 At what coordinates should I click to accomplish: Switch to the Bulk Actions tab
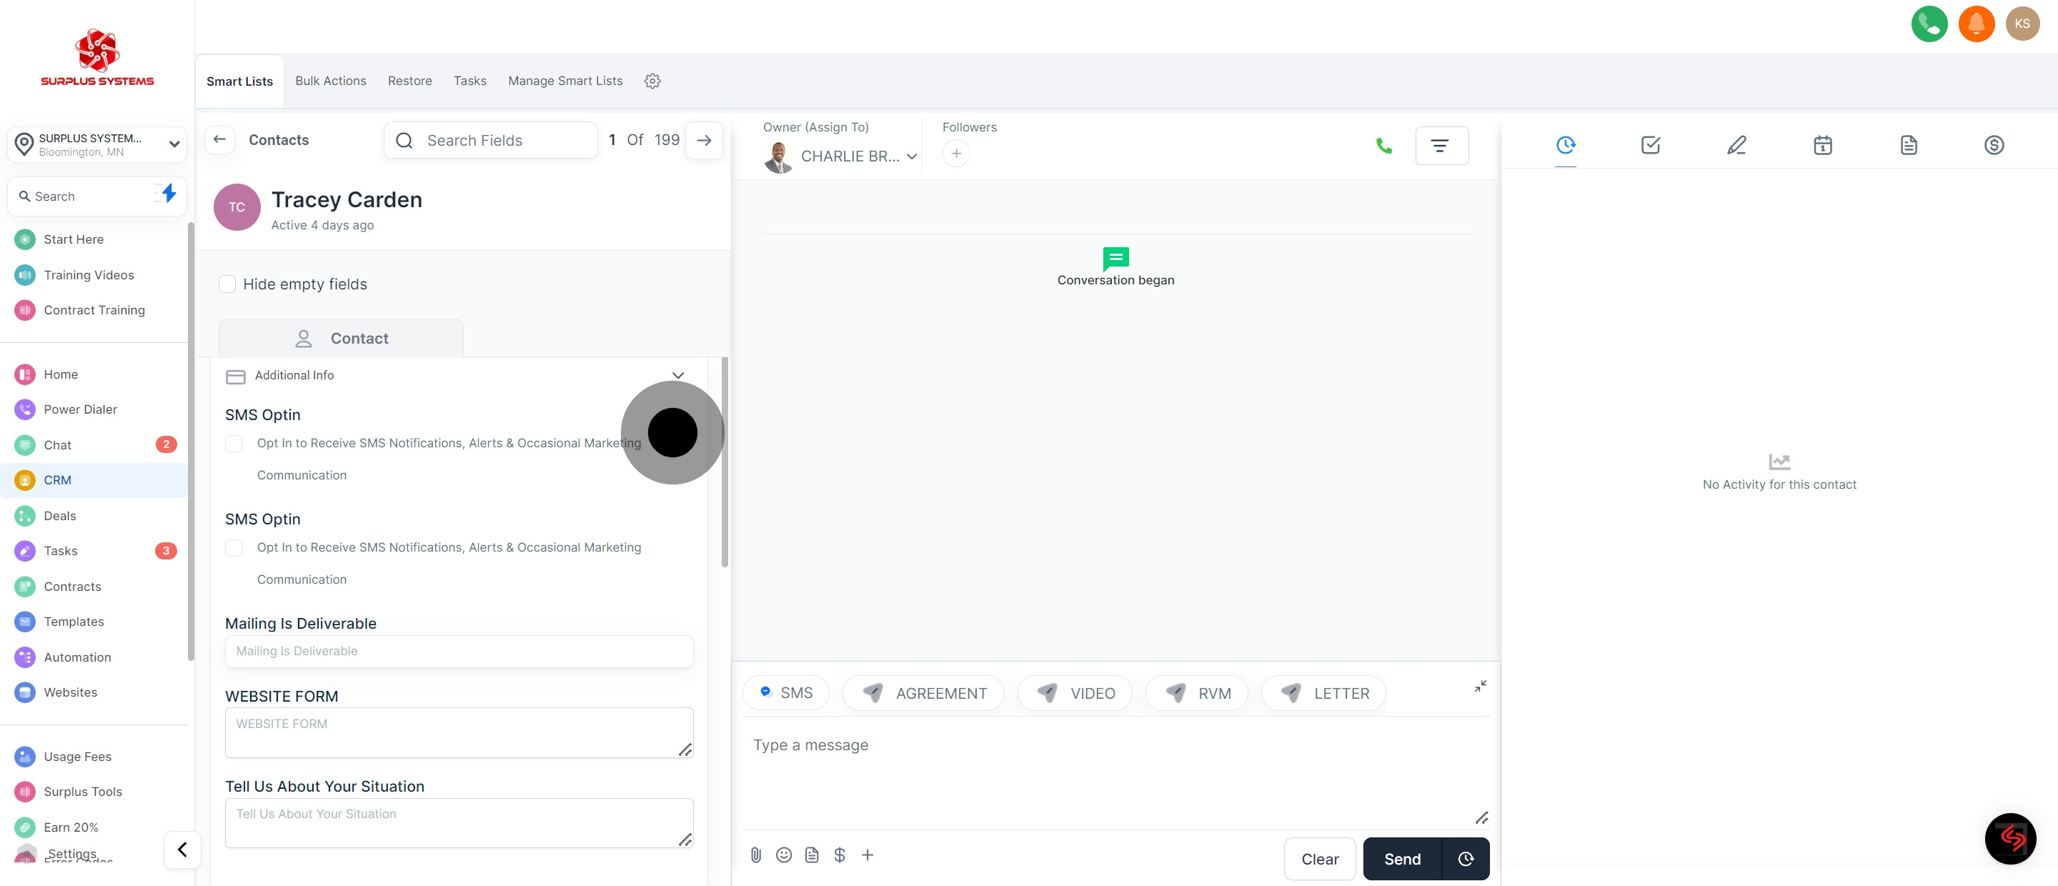tap(330, 81)
